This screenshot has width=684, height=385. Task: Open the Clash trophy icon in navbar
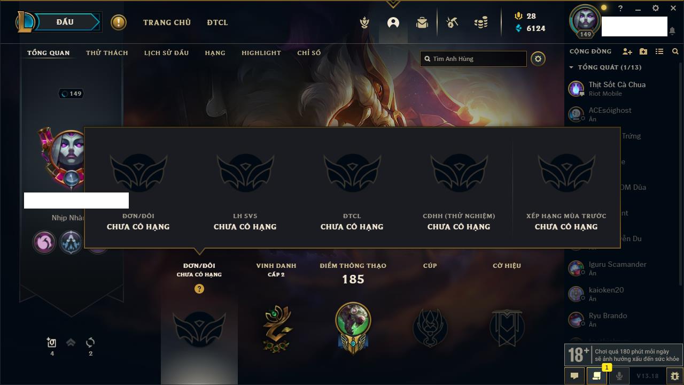tap(364, 23)
